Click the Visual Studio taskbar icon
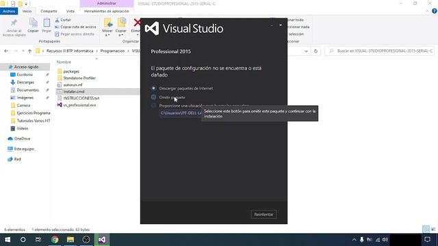This screenshot has height=246, width=438. (102, 240)
